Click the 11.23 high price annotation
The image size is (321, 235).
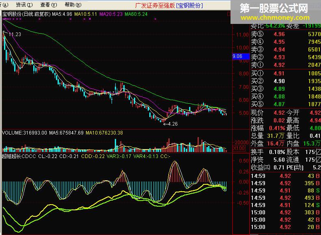point(15,34)
